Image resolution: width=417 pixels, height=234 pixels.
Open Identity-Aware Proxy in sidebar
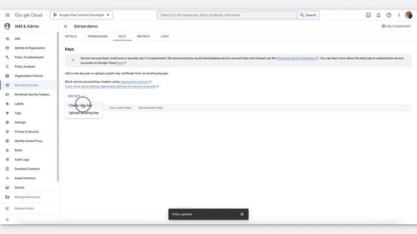pos(28,141)
